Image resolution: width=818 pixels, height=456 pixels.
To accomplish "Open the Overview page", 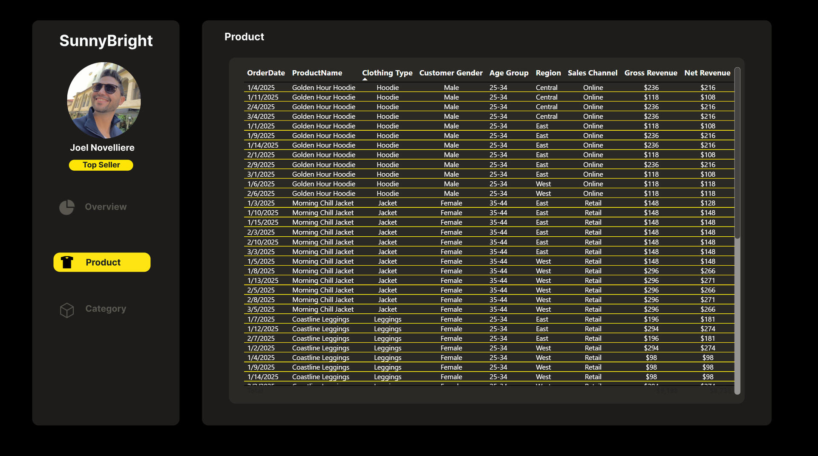I will (105, 207).
